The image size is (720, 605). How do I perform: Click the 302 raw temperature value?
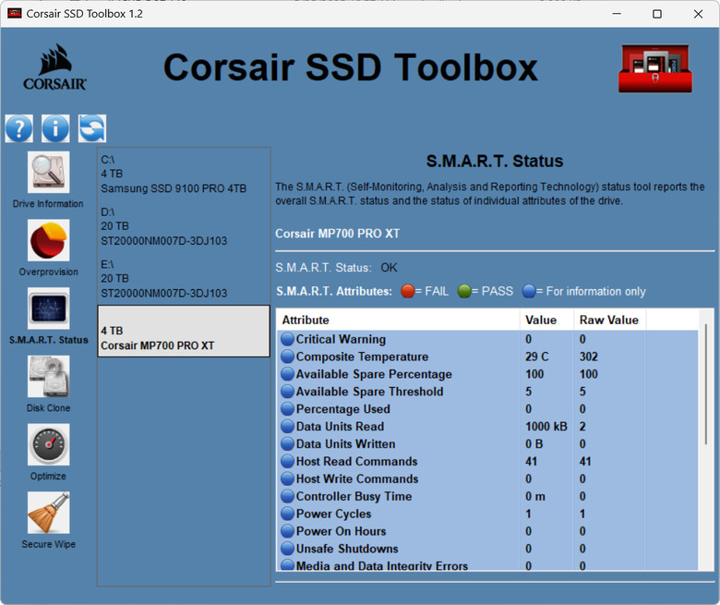(588, 357)
